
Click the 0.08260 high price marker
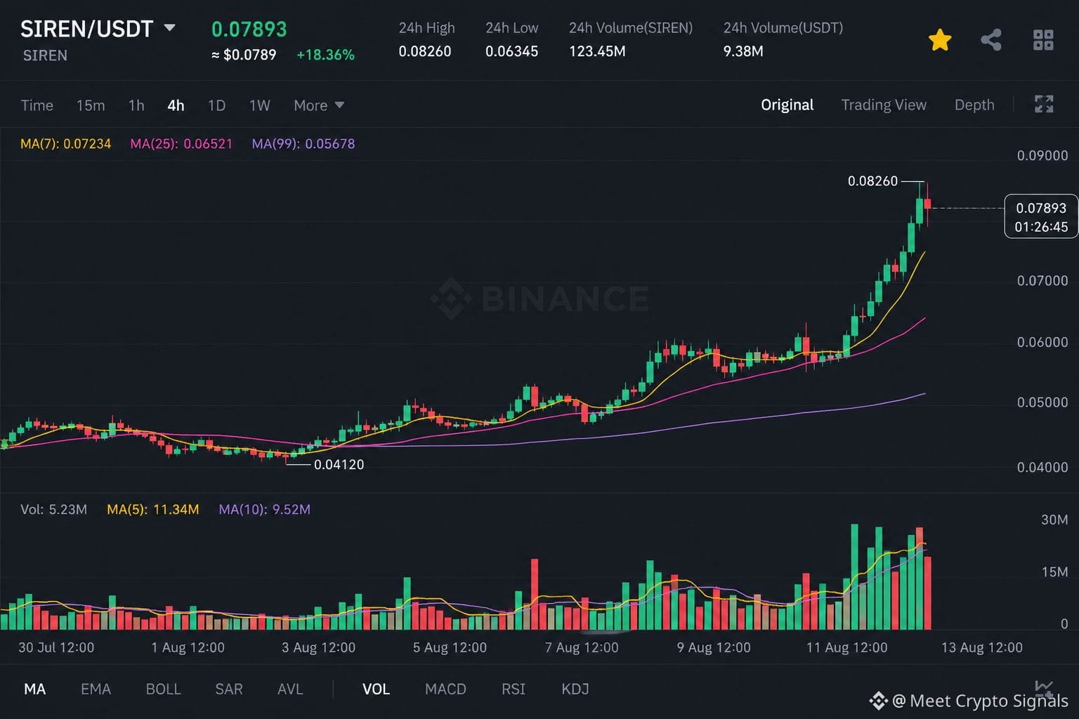[872, 181]
